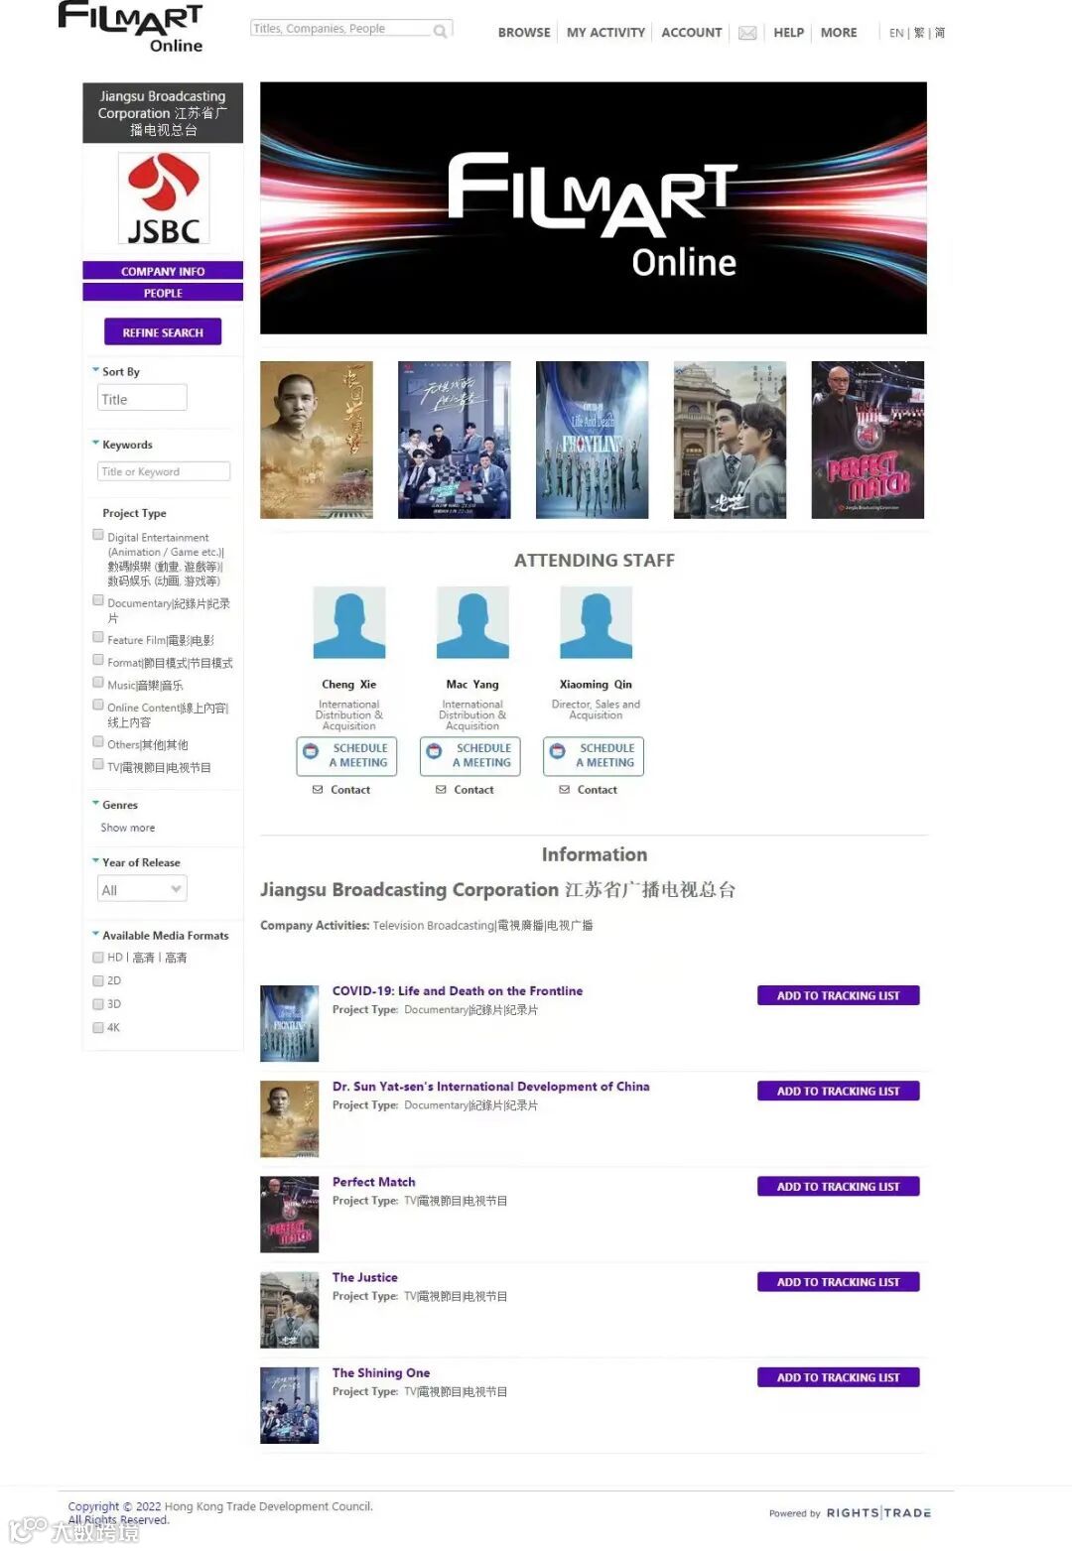Add The Justice to tracking list
1072x1551 pixels.
tap(838, 1282)
